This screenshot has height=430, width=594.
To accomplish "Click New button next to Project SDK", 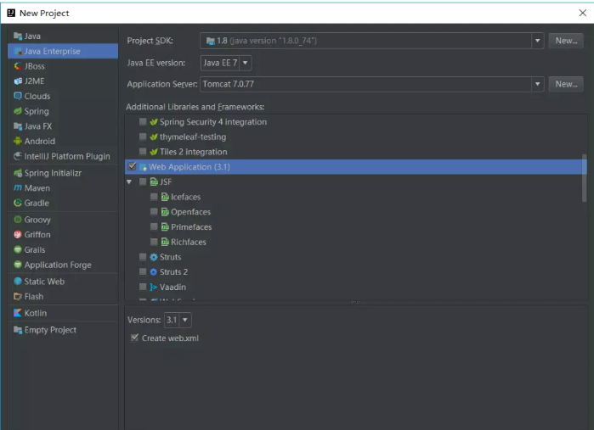I will [566, 41].
